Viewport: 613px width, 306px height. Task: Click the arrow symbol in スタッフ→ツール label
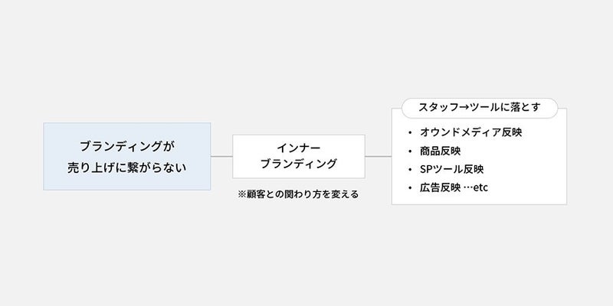click(464, 107)
